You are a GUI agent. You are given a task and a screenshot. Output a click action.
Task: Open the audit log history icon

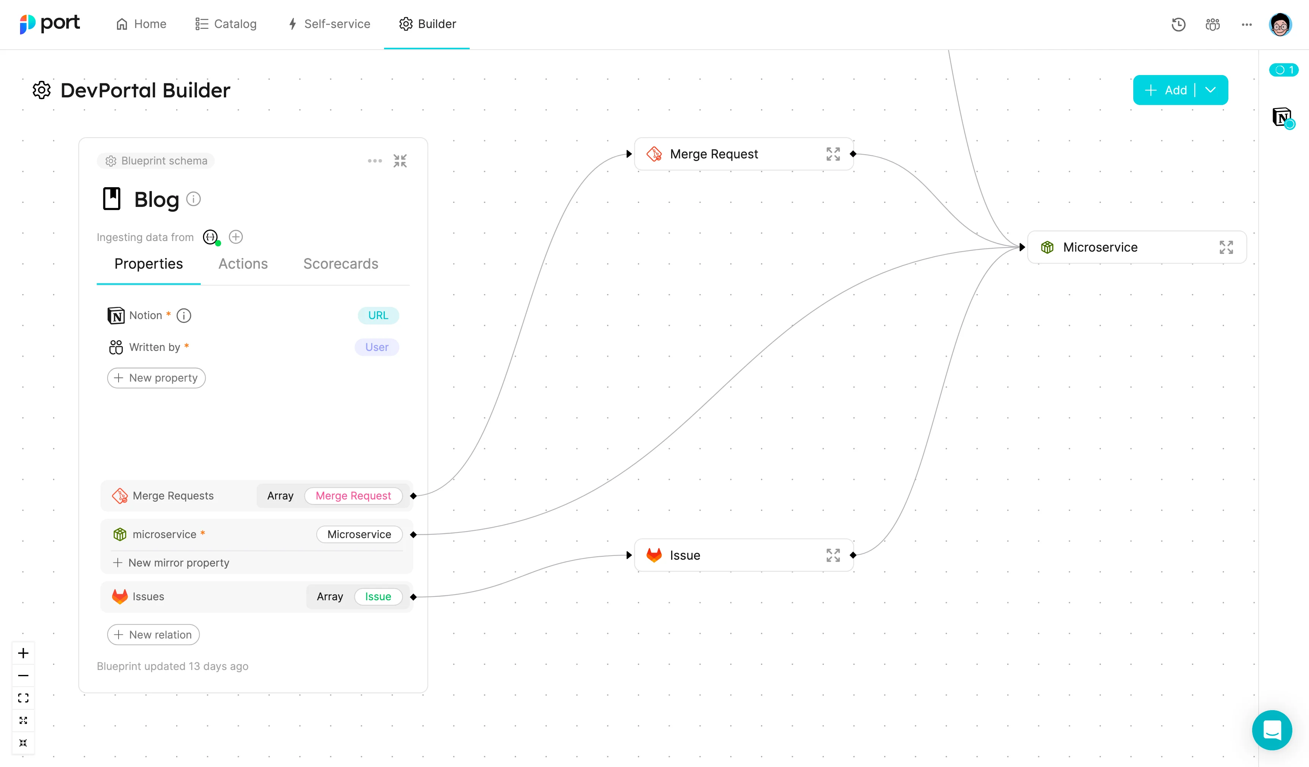click(x=1178, y=24)
